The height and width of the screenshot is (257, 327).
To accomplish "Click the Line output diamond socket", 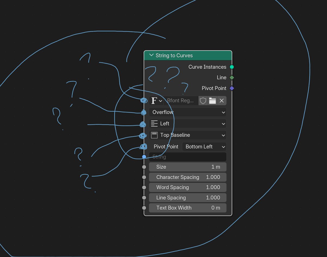I will (232, 78).
